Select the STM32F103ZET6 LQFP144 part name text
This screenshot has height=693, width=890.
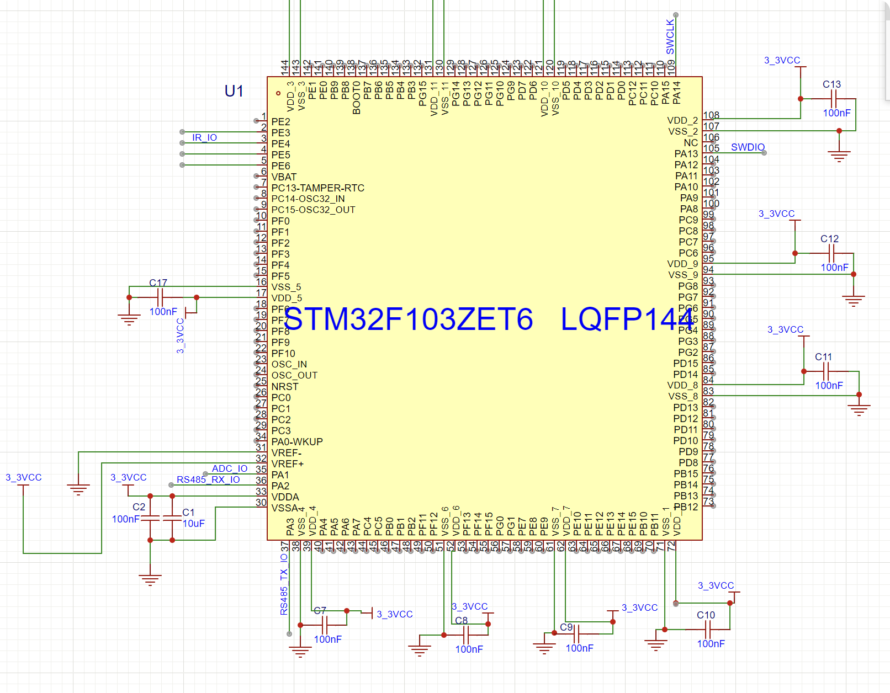pyautogui.click(x=489, y=319)
